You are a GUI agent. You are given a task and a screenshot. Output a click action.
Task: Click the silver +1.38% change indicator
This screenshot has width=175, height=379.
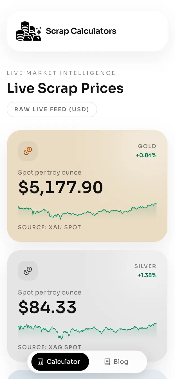point(147,275)
